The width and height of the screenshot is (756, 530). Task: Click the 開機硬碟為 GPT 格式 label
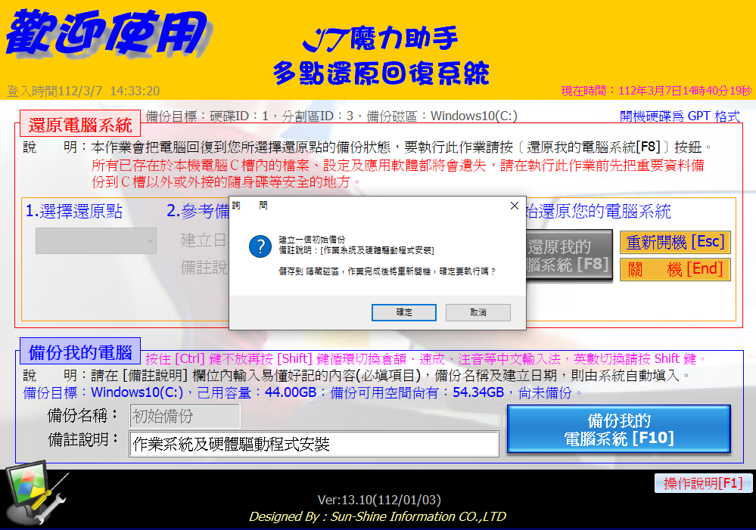click(679, 116)
